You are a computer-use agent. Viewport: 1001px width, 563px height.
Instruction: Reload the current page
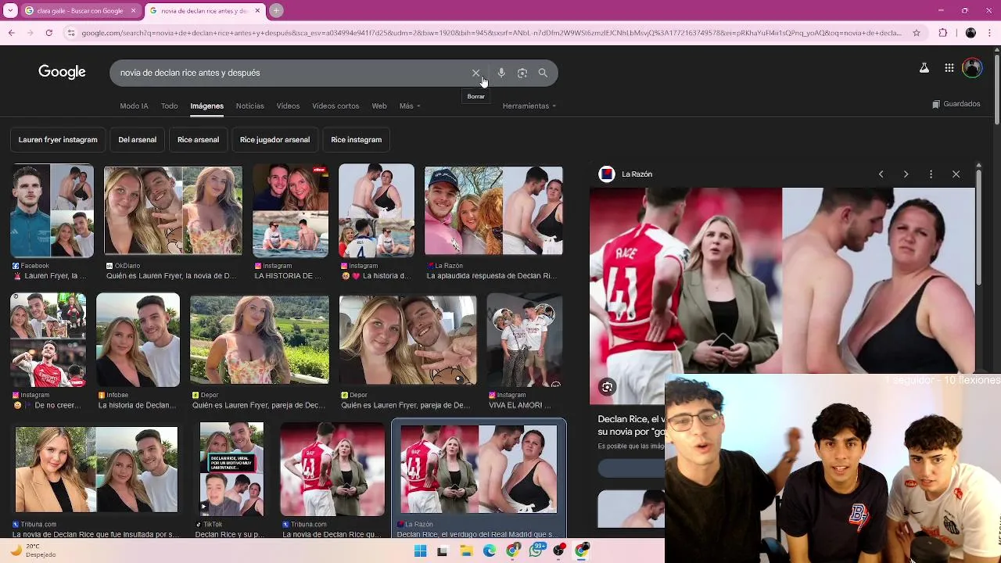point(48,33)
